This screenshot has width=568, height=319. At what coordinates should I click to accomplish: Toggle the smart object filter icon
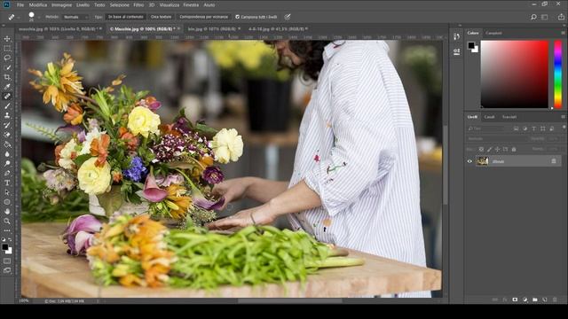(x=551, y=128)
